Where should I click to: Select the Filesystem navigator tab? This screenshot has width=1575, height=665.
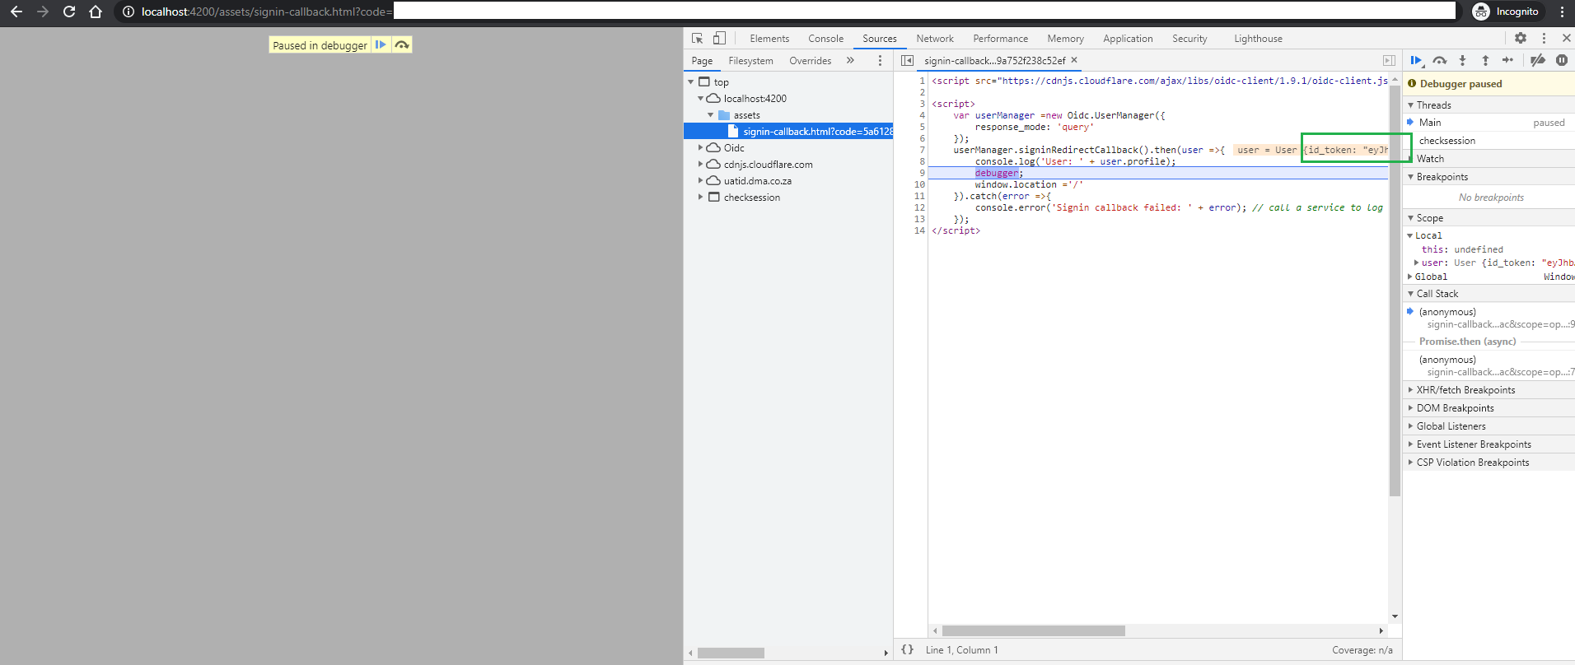click(x=750, y=61)
